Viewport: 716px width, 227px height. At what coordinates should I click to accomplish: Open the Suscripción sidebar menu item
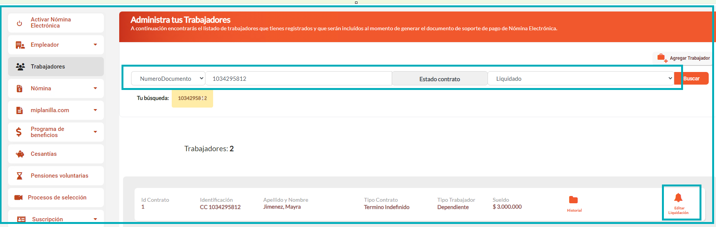[48, 219]
